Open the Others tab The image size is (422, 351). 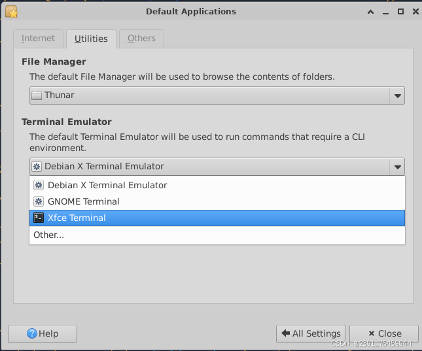click(x=141, y=39)
